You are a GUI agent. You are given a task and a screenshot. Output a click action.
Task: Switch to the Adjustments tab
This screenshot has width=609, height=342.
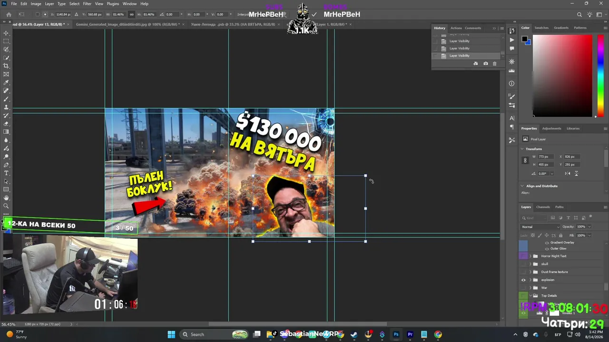tap(551, 128)
